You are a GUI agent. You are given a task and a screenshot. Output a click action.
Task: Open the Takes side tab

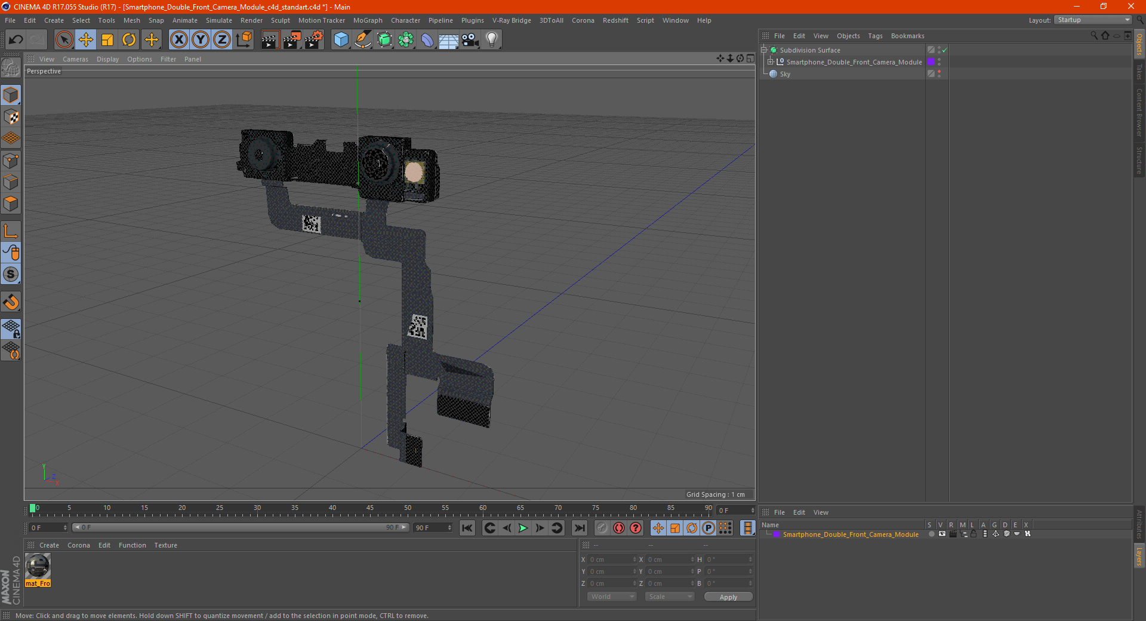pyautogui.click(x=1139, y=72)
